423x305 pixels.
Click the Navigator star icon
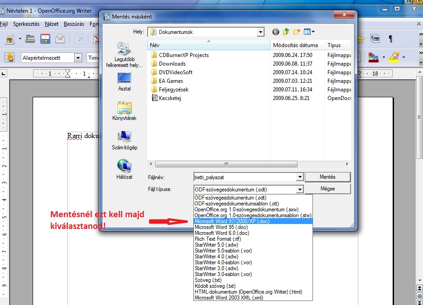coord(361,39)
